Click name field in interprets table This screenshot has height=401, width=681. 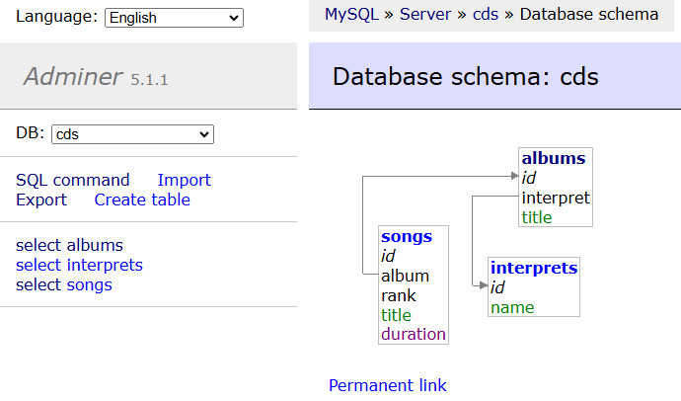coord(512,307)
